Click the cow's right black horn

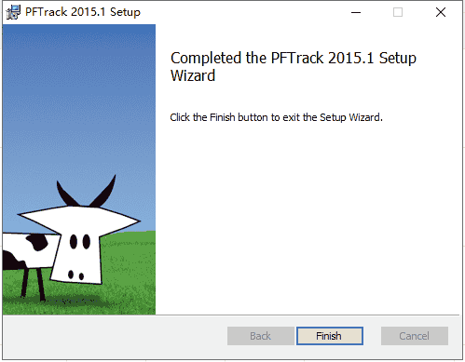[x=103, y=192]
